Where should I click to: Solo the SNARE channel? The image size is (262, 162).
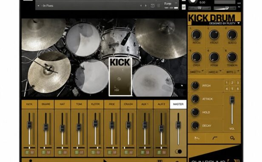click(43, 152)
